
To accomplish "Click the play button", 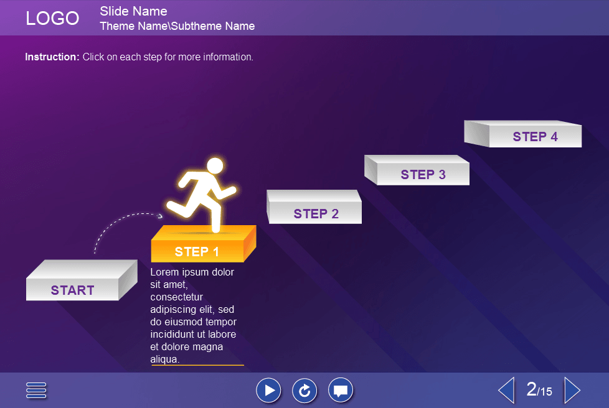I will (268, 390).
